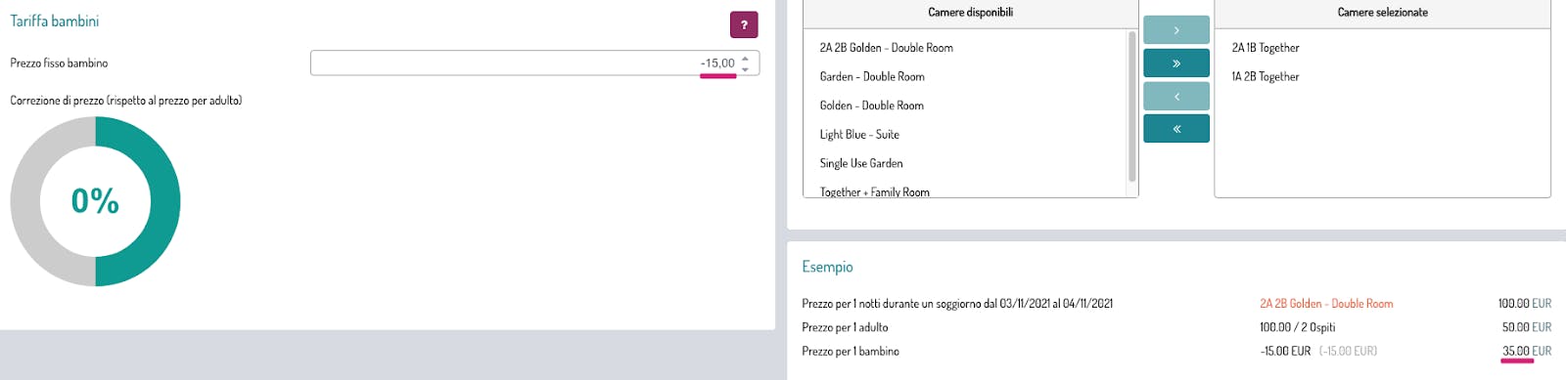Click the orange 2A 2B Golden room link
This screenshot has height=380, width=1566.
point(1326,304)
